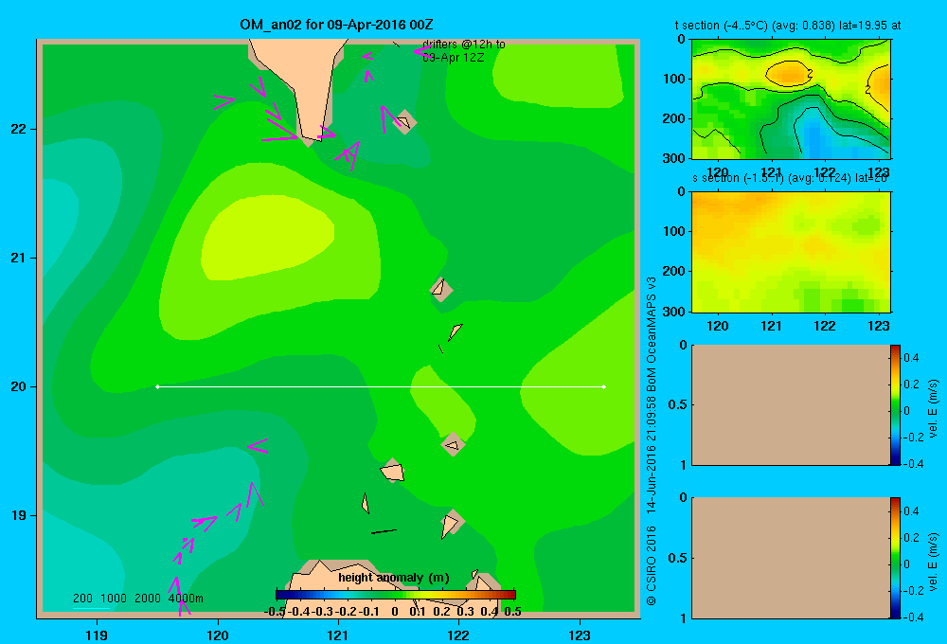Click the latitude axis label '19'

[x=18, y=515]
